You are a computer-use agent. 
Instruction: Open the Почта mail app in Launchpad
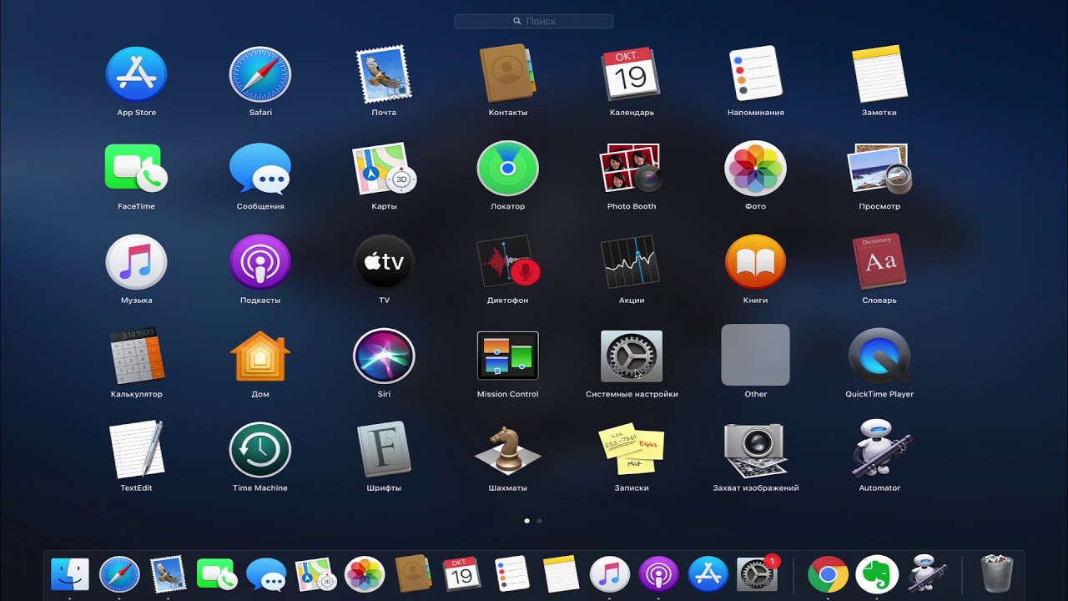[384, 74]
